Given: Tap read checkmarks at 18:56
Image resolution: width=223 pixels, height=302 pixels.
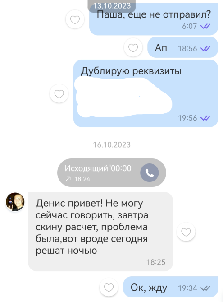Looking at the screenshot, I should pyautogui.click(x=205, y=48).
